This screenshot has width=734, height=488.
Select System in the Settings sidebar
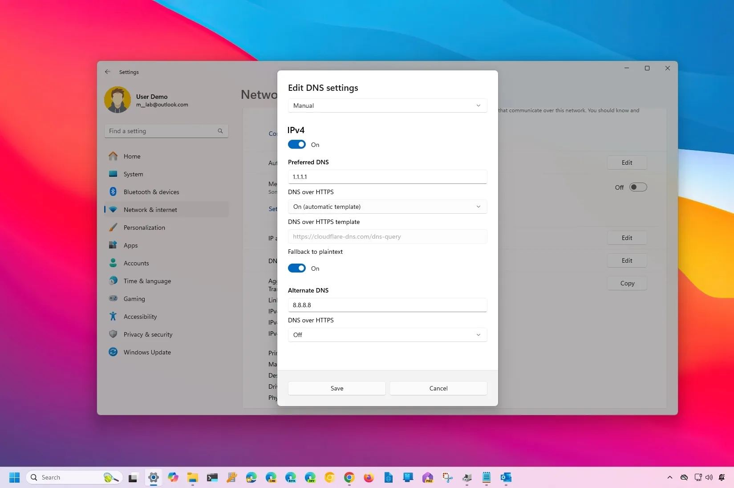click(166, 174)
